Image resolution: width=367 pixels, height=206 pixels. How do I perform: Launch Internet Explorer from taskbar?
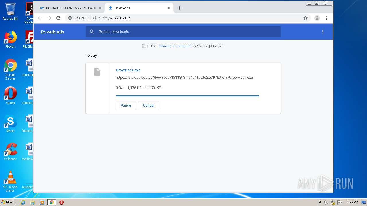(23, 202)
